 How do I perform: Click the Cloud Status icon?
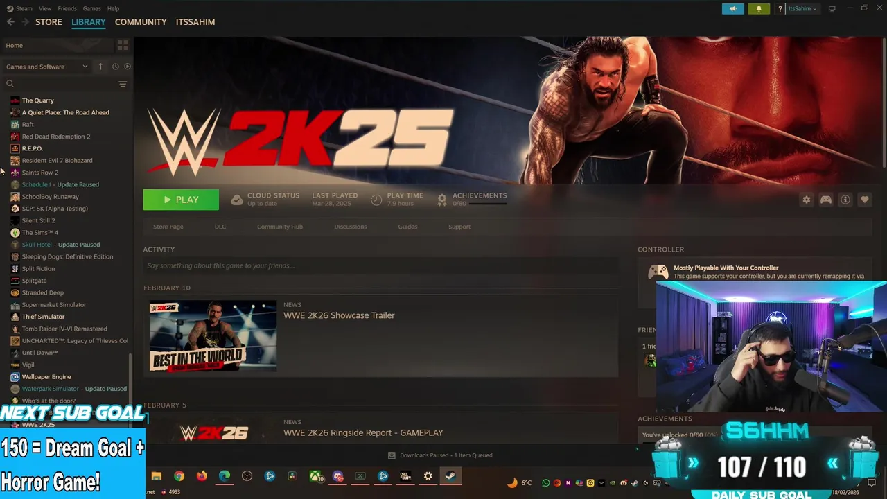(x=237, y=200)
